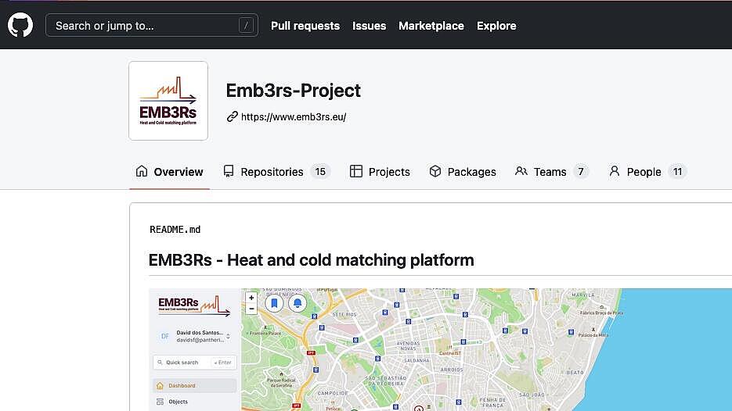Switch to the Repositories tab
Screen dimensions: 732x411
coord(277,172)
